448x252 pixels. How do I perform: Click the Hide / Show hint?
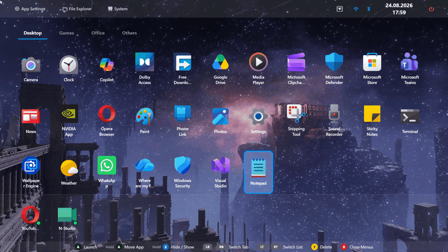coord(173,247)
